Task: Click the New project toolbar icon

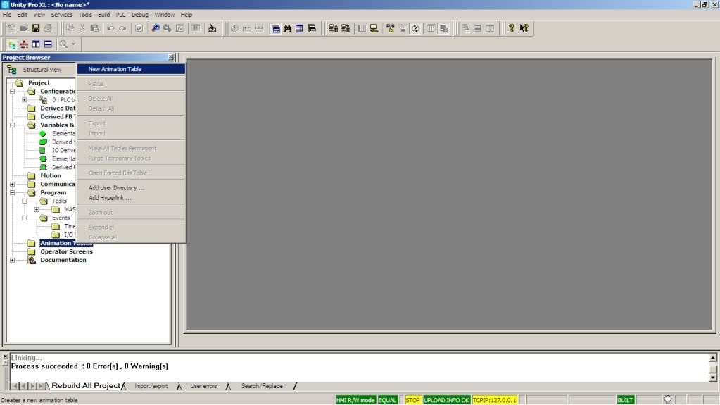Action: click(11, 28)
